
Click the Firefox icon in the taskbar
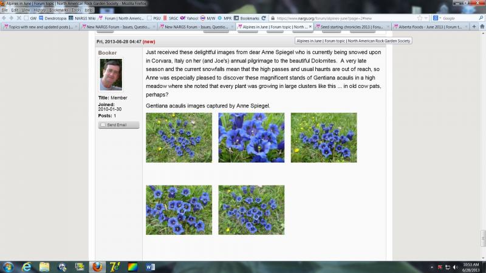tap(96, 266)
